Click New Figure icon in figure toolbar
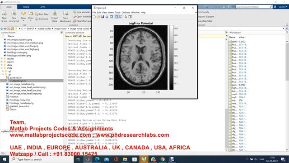This screenshot has width=289, height=163. tap(94, 17)
